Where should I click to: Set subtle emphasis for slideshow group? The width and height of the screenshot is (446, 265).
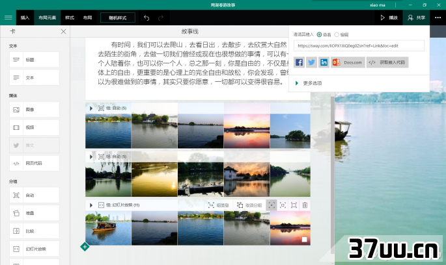tap(272, 205)
